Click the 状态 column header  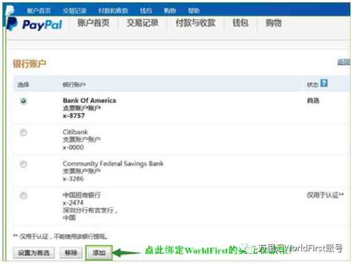312,85
